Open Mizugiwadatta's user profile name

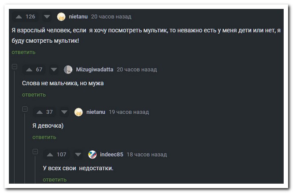click(95, 70)
